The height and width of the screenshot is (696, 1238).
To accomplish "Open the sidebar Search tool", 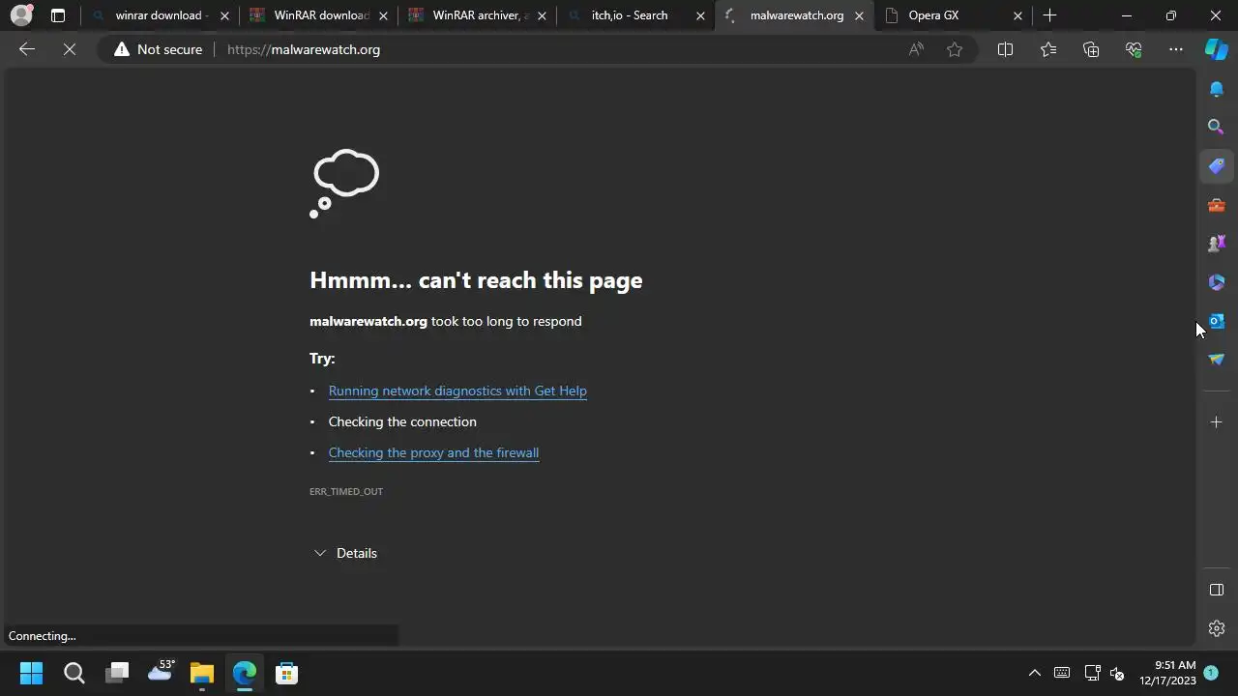I will pyautogui.click(x=1217, y=127).
